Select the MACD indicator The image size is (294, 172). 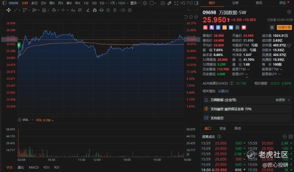pos(34,167)
